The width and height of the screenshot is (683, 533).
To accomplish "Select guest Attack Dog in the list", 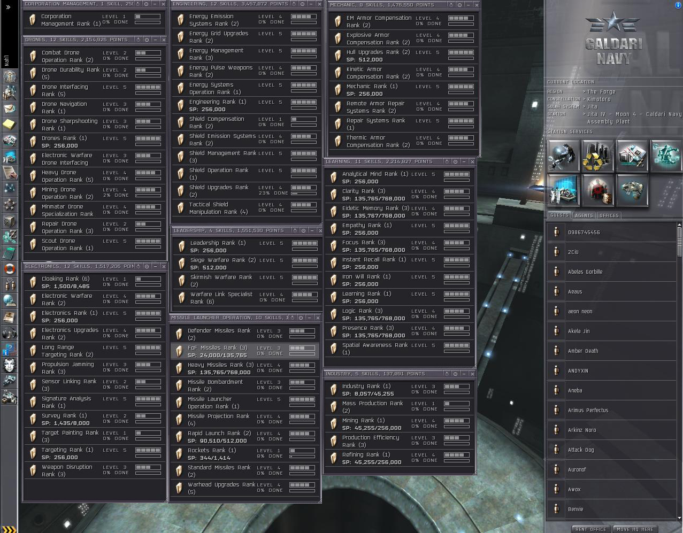I will click(x=612, y=450).
